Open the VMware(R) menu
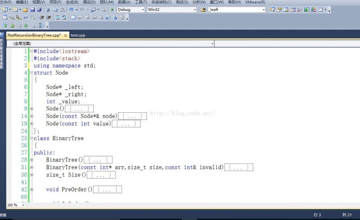Viewport: 360px width, 220px height. (x=255, y=2)
